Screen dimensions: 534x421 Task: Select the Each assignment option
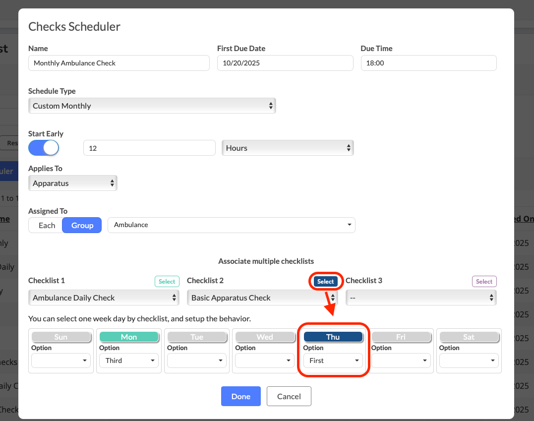(47, 225)
